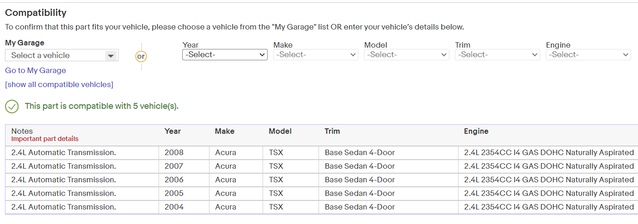Viewport: 638px width, 224px height.
Task: Click the Engine column header in table
Action: click(x=476, y=131)
